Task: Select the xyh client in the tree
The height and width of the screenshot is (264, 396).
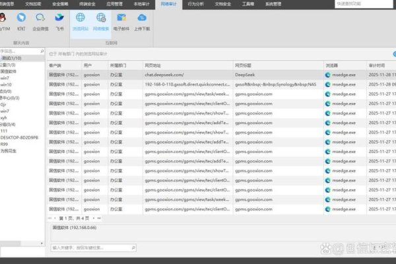Action: click(x=3, y=117)
